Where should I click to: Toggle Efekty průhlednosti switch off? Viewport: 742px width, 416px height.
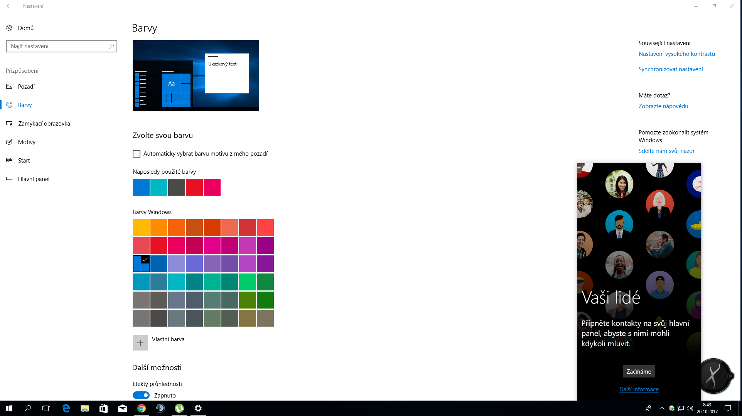141,395
